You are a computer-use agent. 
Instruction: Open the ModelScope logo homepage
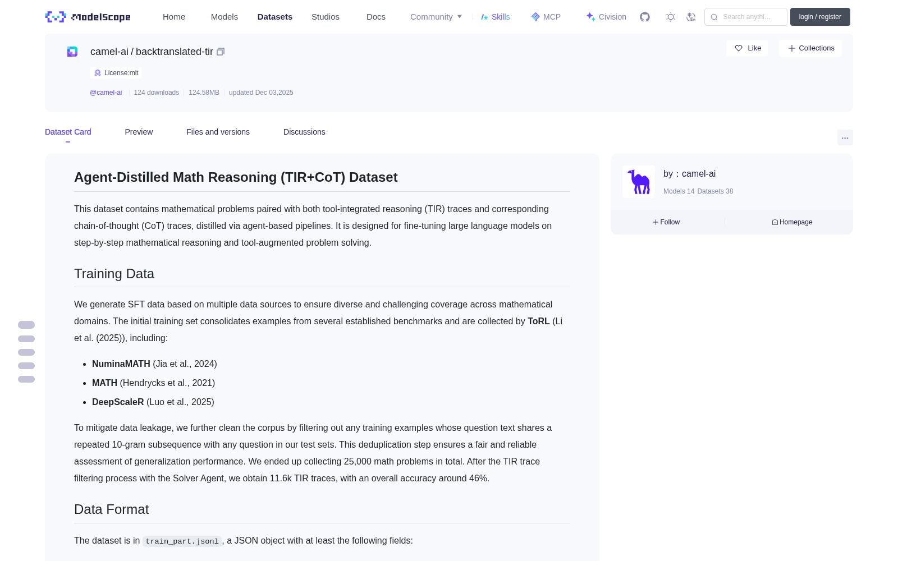coord(88,17)
